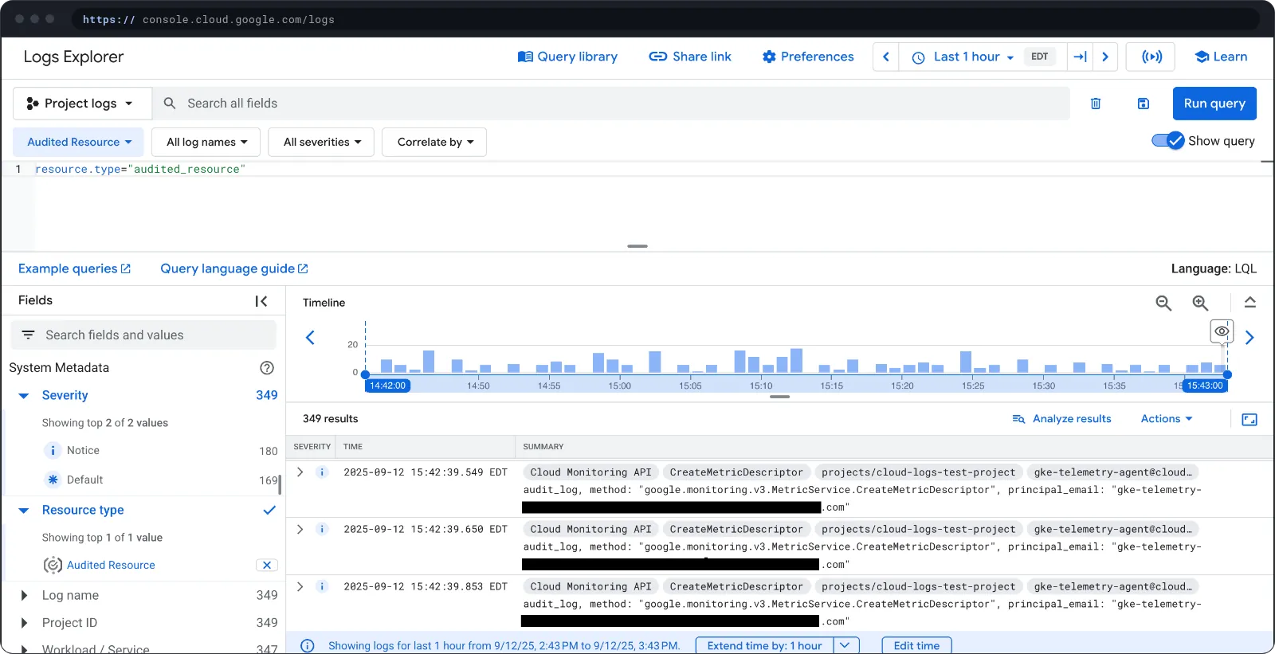This screenshot has width=1275, height=654.
Task: Toggle the Show query switch
Action: point(1168,141)
